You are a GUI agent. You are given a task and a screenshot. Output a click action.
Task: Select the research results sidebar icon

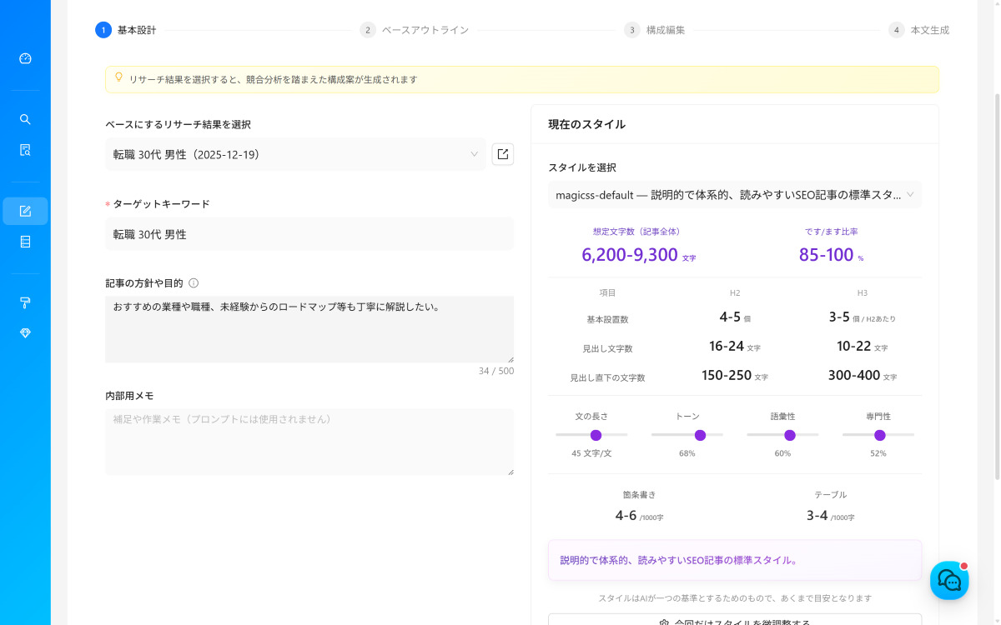(x=25, y=149)
